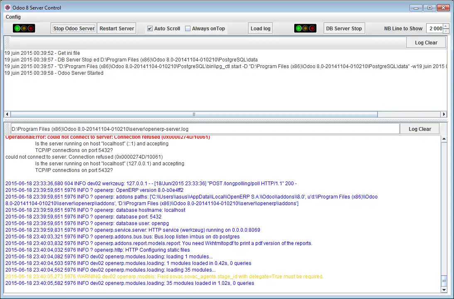Enable the Always onTop checkbox
This screenshot has width=454, height=299.
[188, 28]
